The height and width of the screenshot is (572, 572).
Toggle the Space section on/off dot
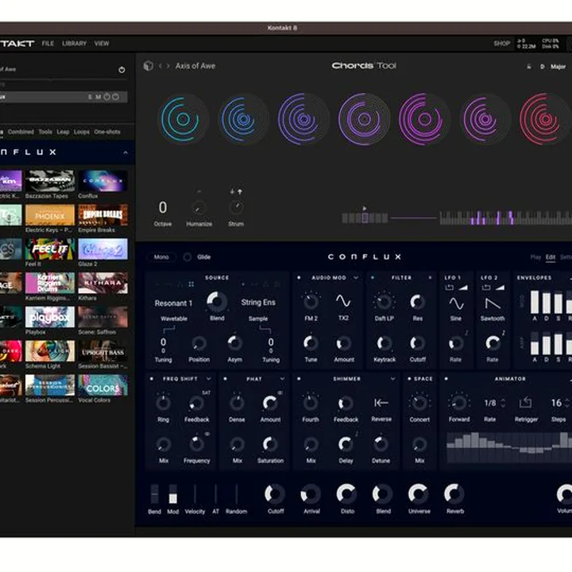coord(409,379)
